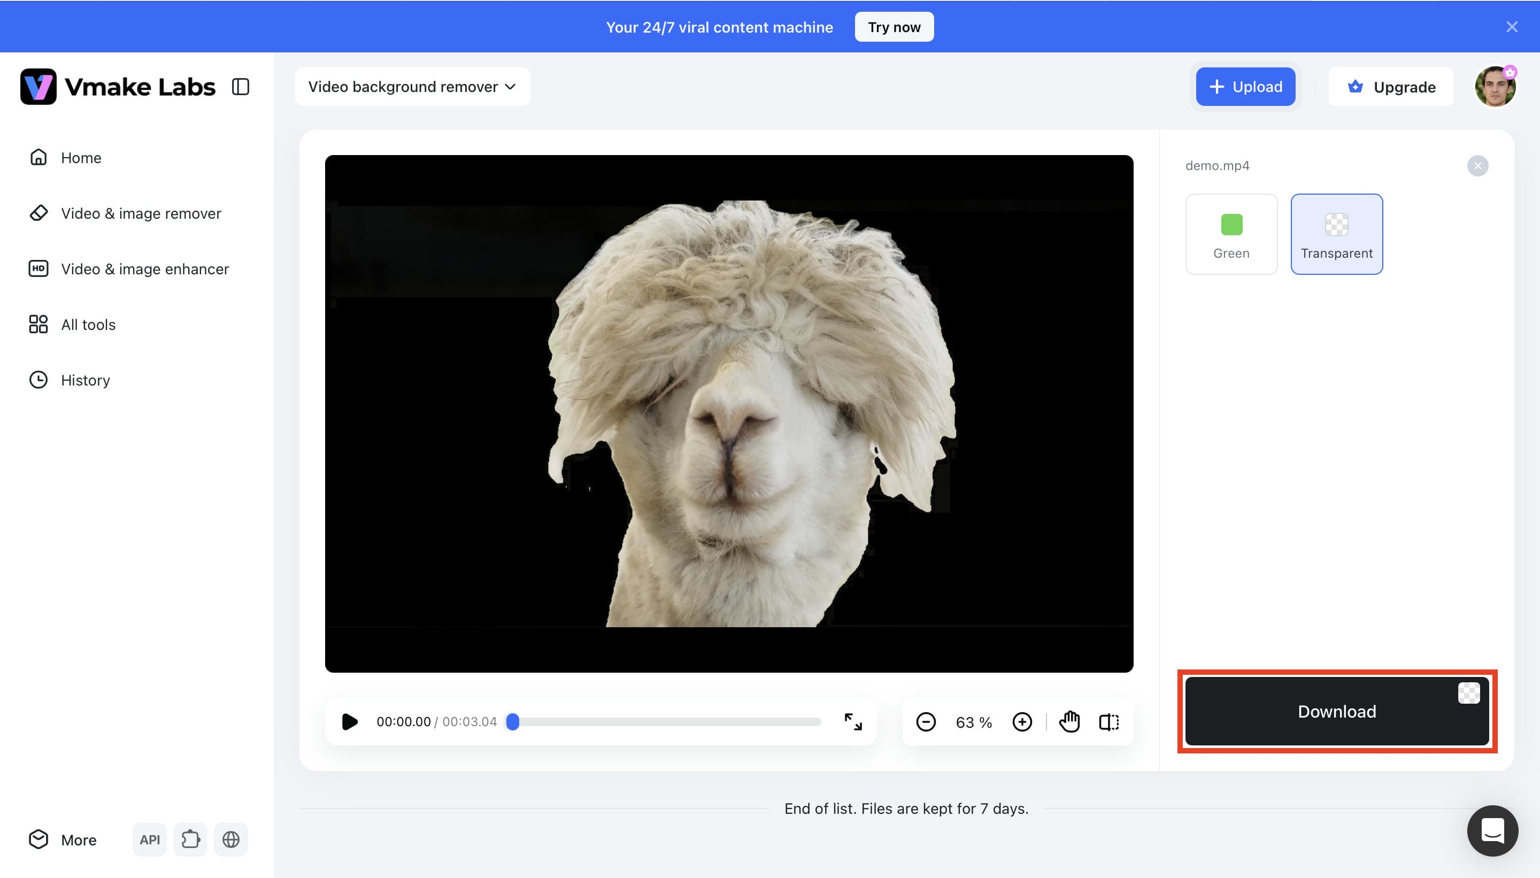
Task: Zoom out with the minus icon
Action: click(926, 722)
